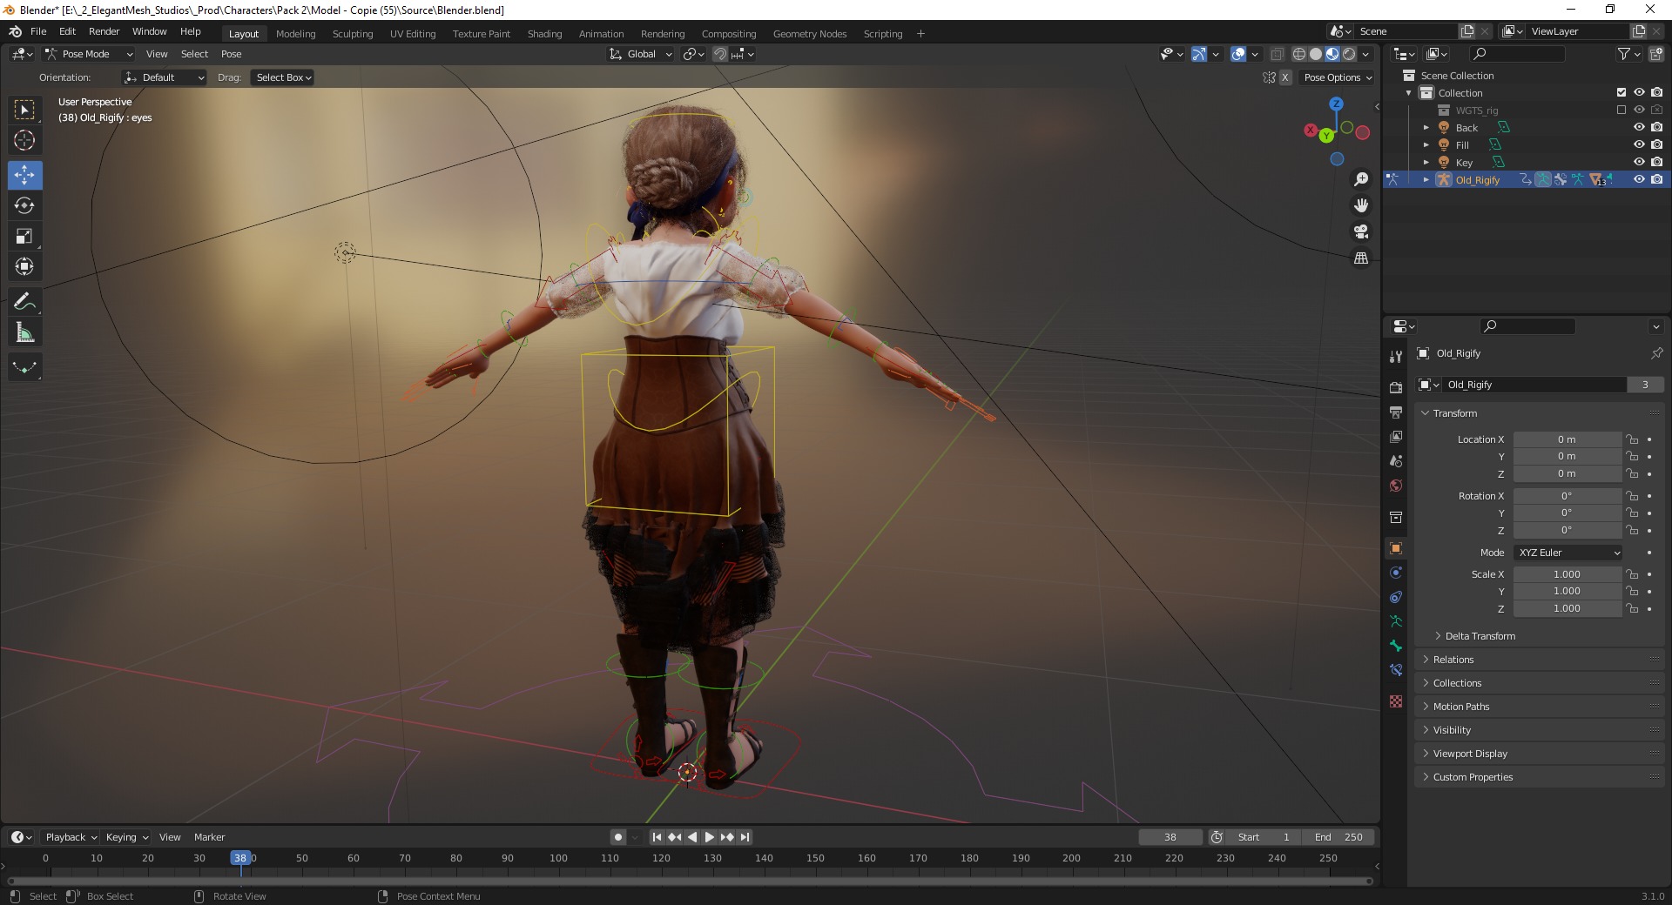Click the End frame field 250

point(1339,837)
